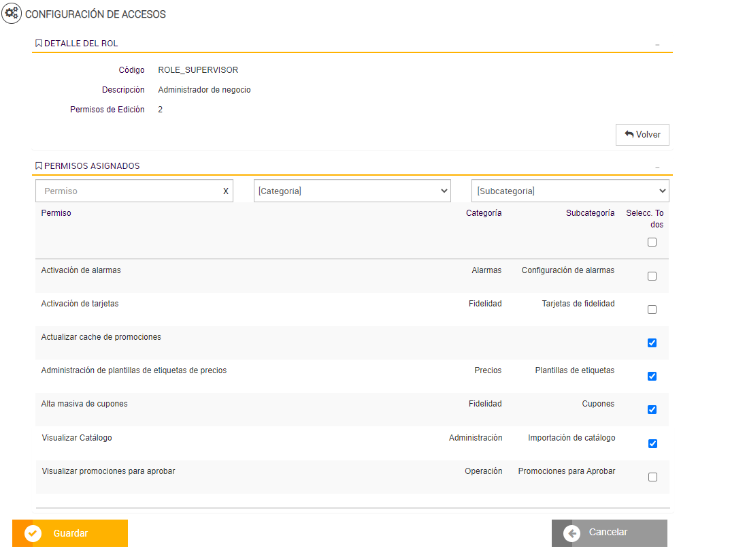The image size is (730, 555).
Task: Enable the Activación de tarjetas permission
Action: coord(652,310)
